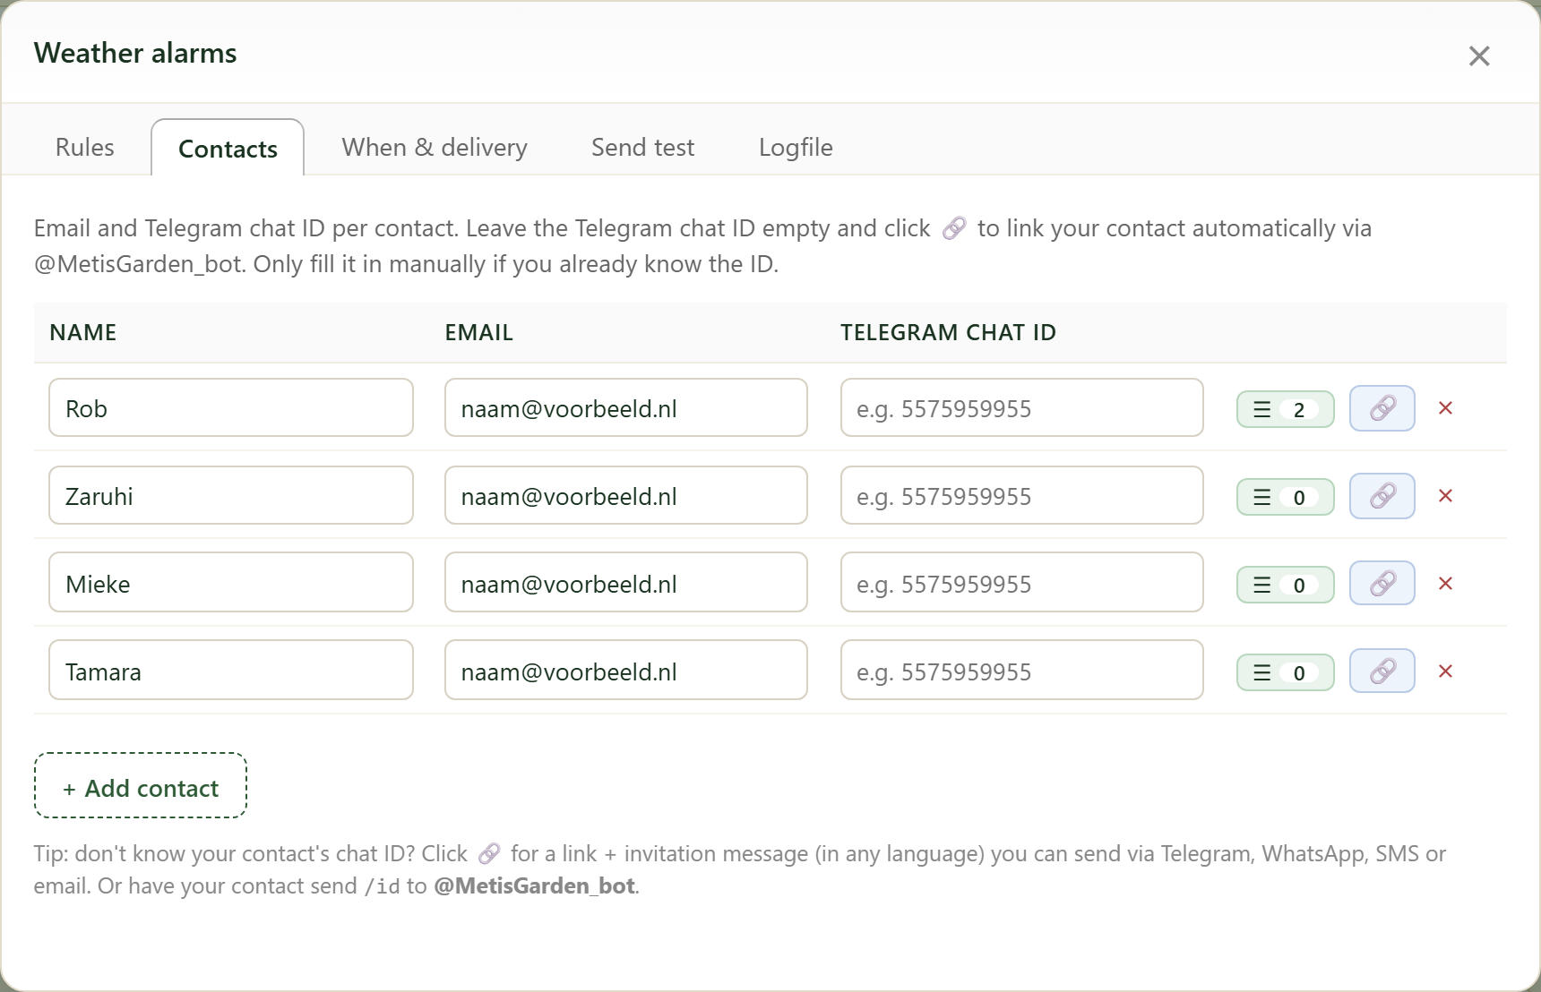Focus Mieke's email input field
Image resolution: width=1541 pixels, height=992 pixels.
pos(626,583)
